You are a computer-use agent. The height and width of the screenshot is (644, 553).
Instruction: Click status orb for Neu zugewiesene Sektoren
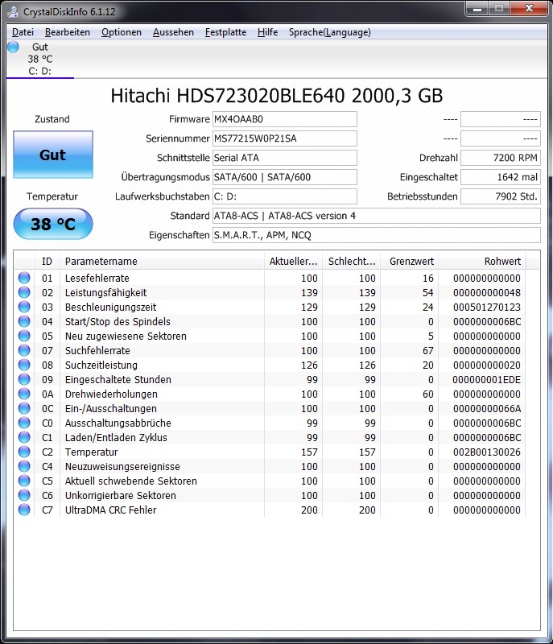coord(24,336)
